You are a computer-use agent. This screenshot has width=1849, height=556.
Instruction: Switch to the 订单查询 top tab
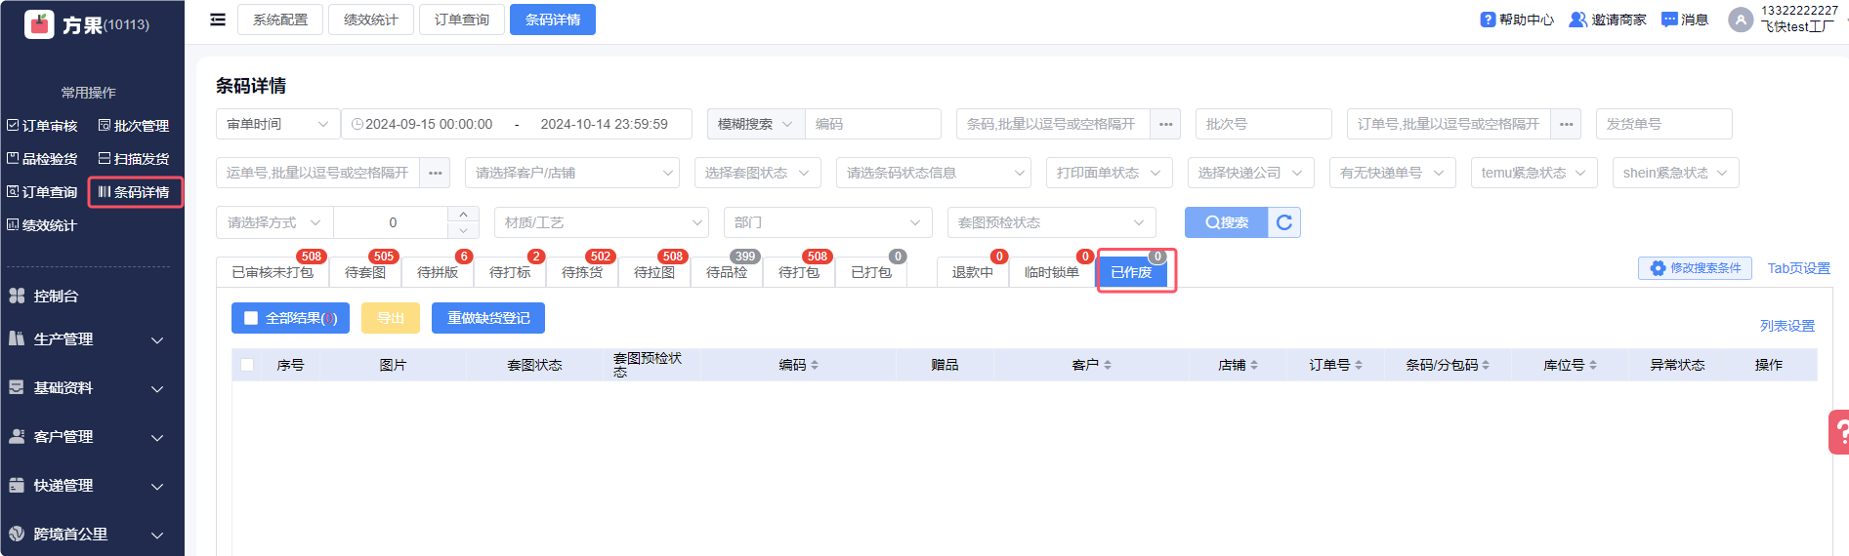tap(462, 20)
